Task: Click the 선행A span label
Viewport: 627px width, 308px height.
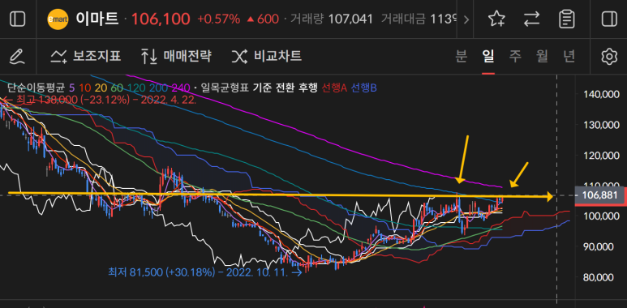Action: pyautogui.click(x=334, y=87)
